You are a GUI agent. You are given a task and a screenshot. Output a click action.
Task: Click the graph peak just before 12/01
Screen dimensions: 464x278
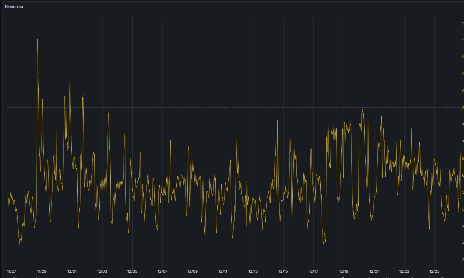coord(70,81)
